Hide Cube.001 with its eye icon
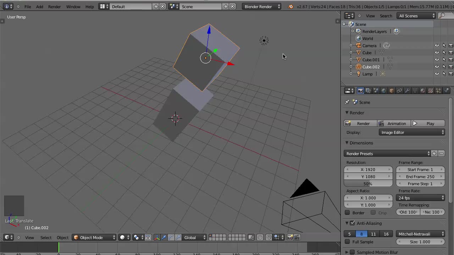Viewport: 454px width, 255px height. point(437,59)
